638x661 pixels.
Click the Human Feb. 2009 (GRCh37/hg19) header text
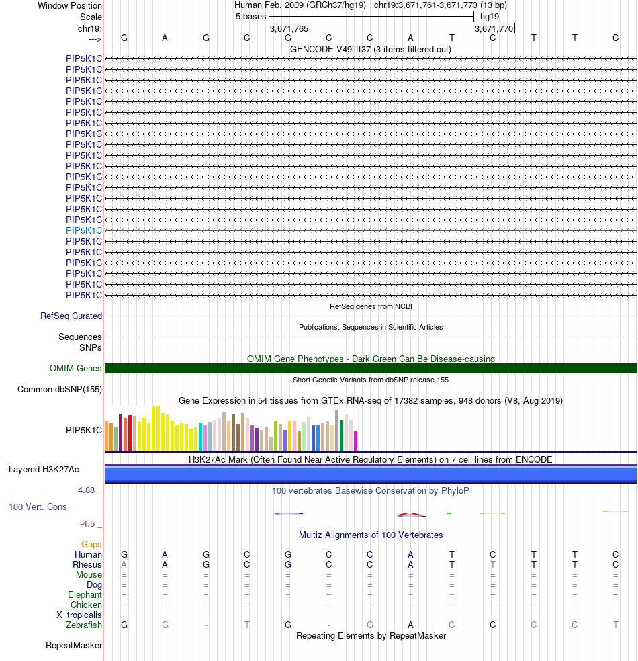[300, 5]
